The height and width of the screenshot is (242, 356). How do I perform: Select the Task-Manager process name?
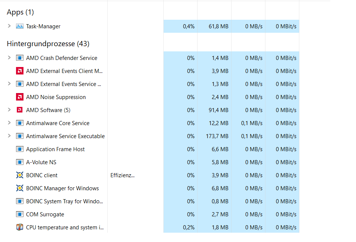[43, 26]
